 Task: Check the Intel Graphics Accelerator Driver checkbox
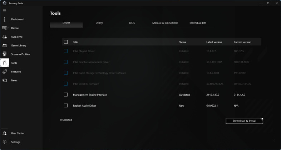66,62
